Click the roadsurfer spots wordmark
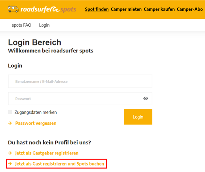 [x=48, y=9]
